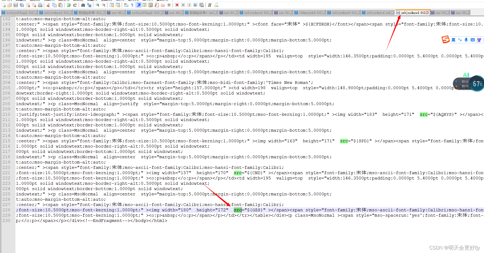Open Sogou skin shirt icon
484x253 pixels.
click(x=479, y=40)
